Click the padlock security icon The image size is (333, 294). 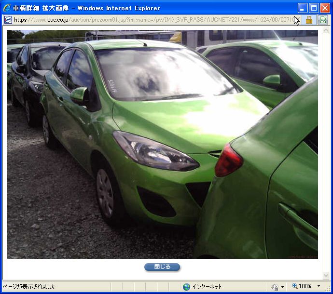309,20
